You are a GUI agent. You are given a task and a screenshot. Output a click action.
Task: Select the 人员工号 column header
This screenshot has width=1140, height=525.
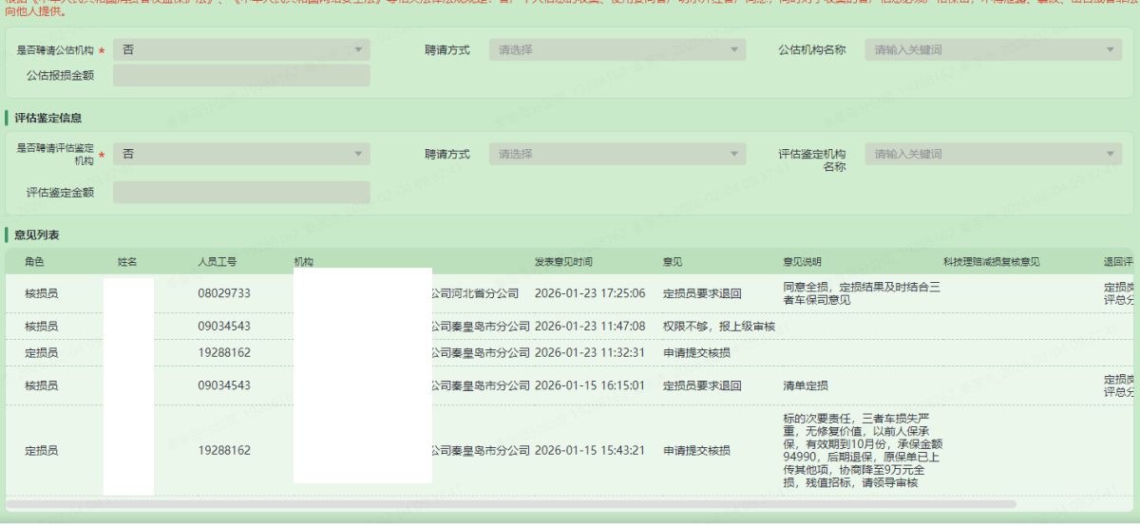pos(217,262)
